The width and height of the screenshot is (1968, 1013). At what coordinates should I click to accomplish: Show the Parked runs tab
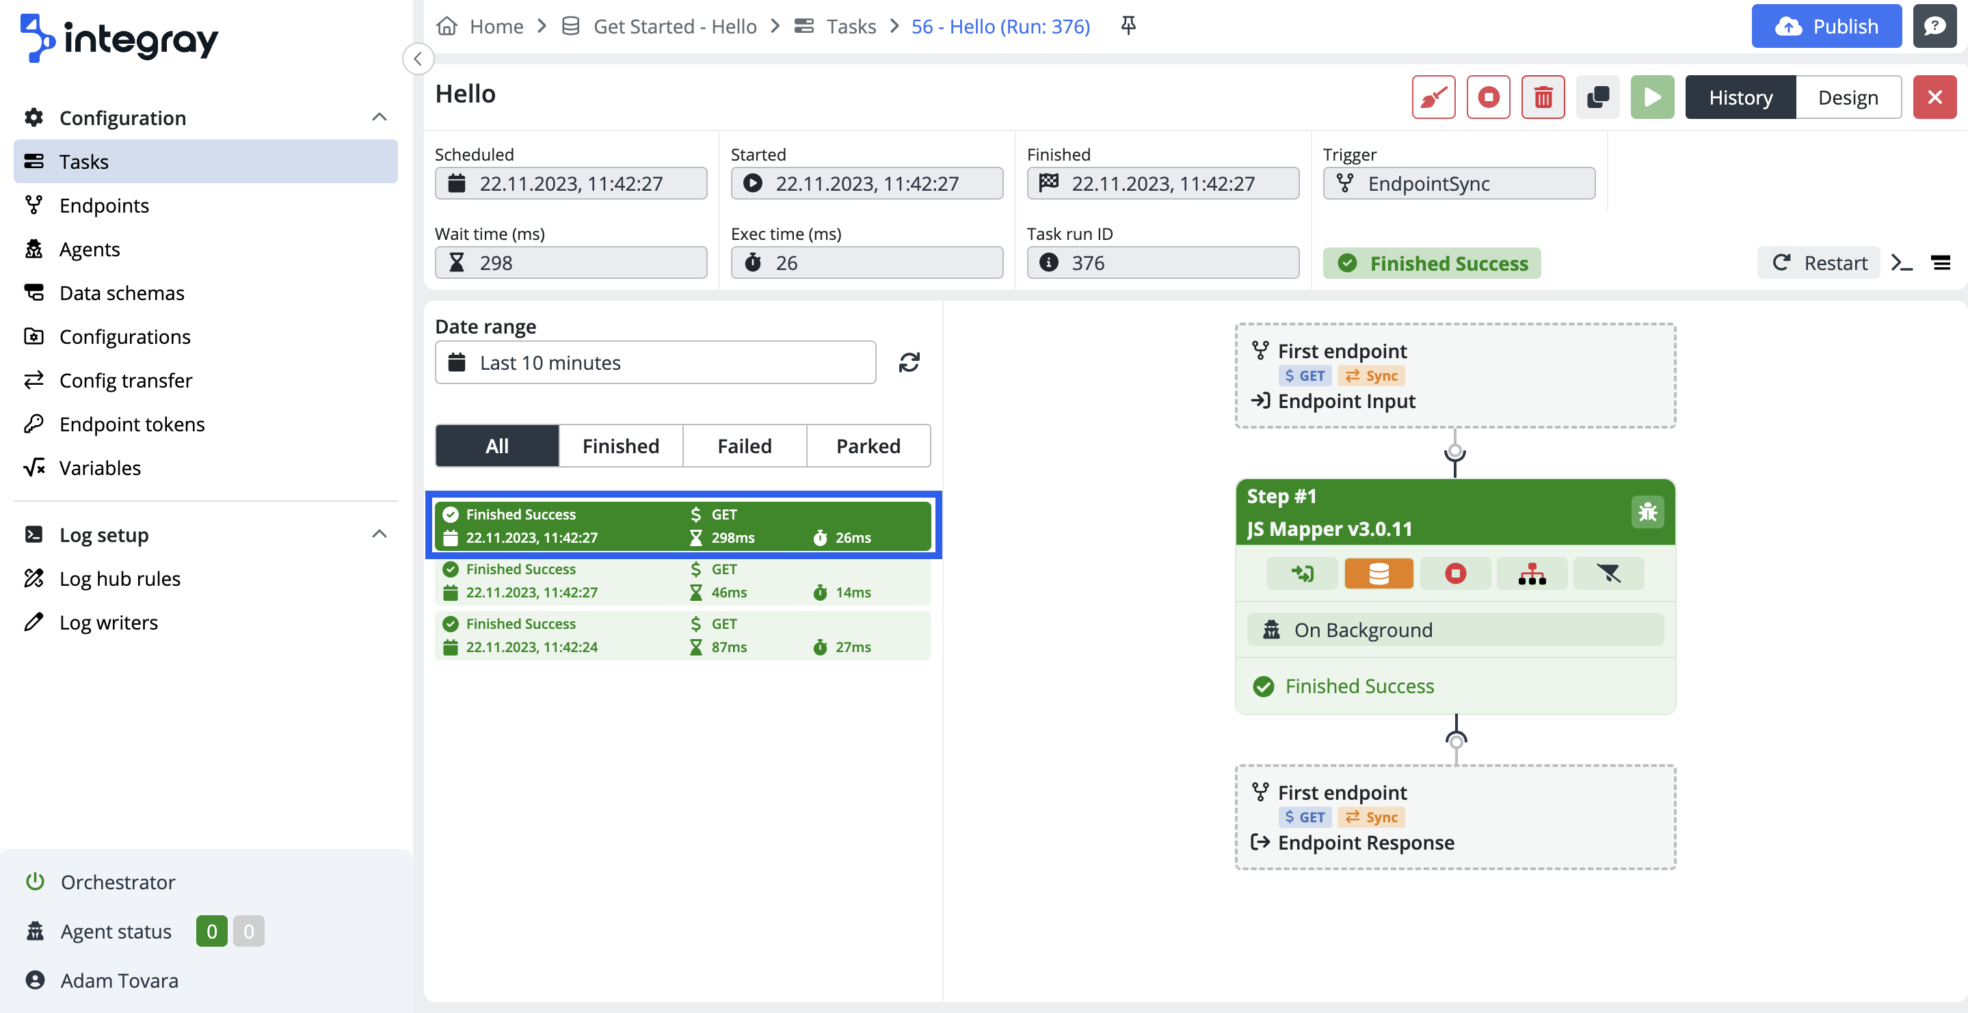(868, 446)
